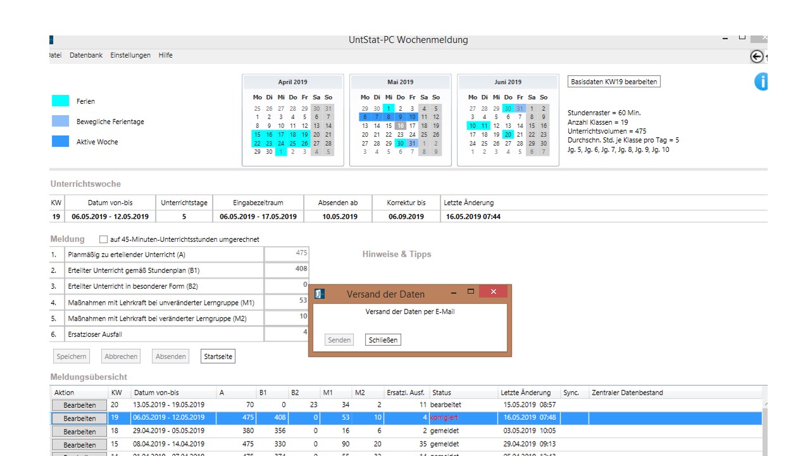The image size is (810, 456).
Task: Click the Hinweise & Tipps heading
Action: [397, 254]
